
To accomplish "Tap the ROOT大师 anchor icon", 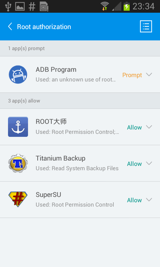I will click(x=18, y=127).
